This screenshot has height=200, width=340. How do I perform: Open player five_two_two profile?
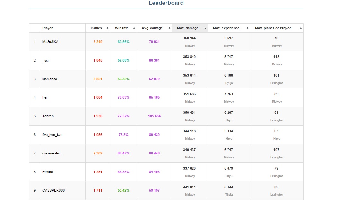tap(52, 135)
